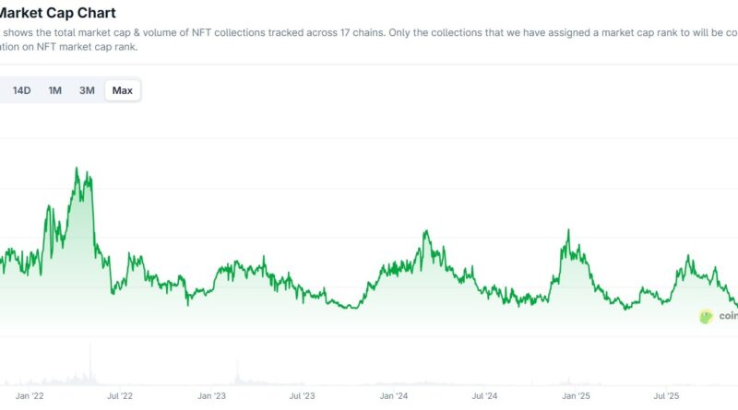This screenshot has width=738, height=410.
Task: Select the 1M time range
Action: tap(55, 90)
